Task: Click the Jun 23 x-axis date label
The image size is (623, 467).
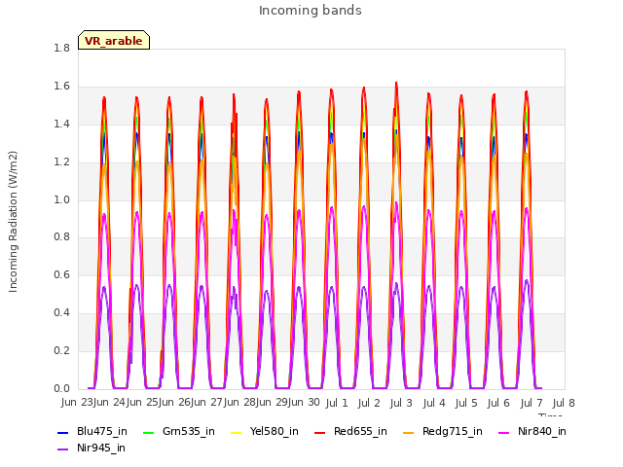Action: coord(78,402)
